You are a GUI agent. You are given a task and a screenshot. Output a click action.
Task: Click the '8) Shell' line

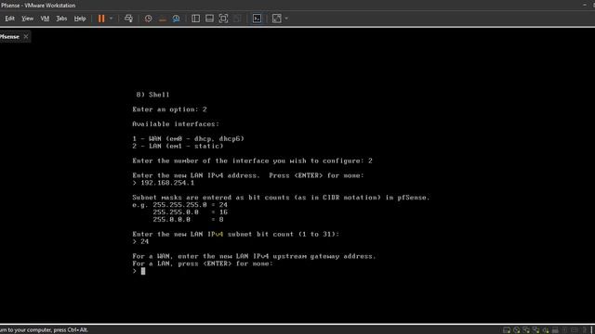[x=152, y=95]
